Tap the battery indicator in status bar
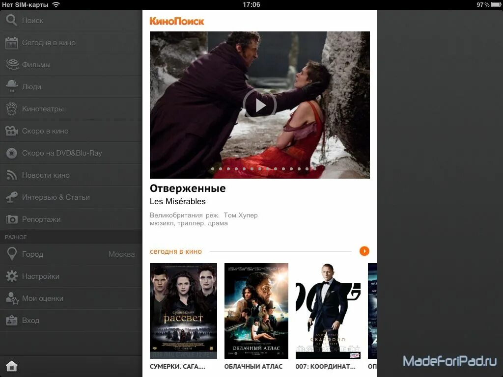 tap(496, 4)
